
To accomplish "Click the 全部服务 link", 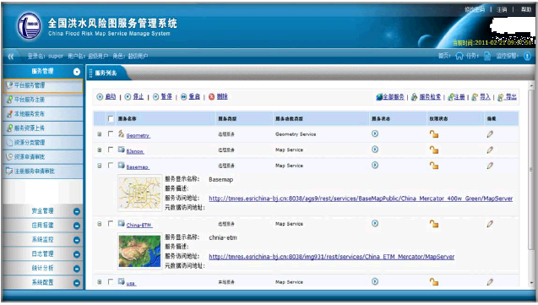I will click(394, 97).
